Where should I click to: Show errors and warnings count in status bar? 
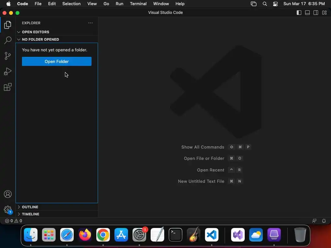tap(14, 221)
